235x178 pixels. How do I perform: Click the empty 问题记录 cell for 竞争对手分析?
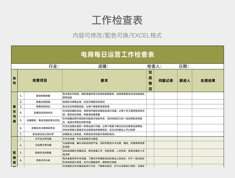click(x=166, y=160)
